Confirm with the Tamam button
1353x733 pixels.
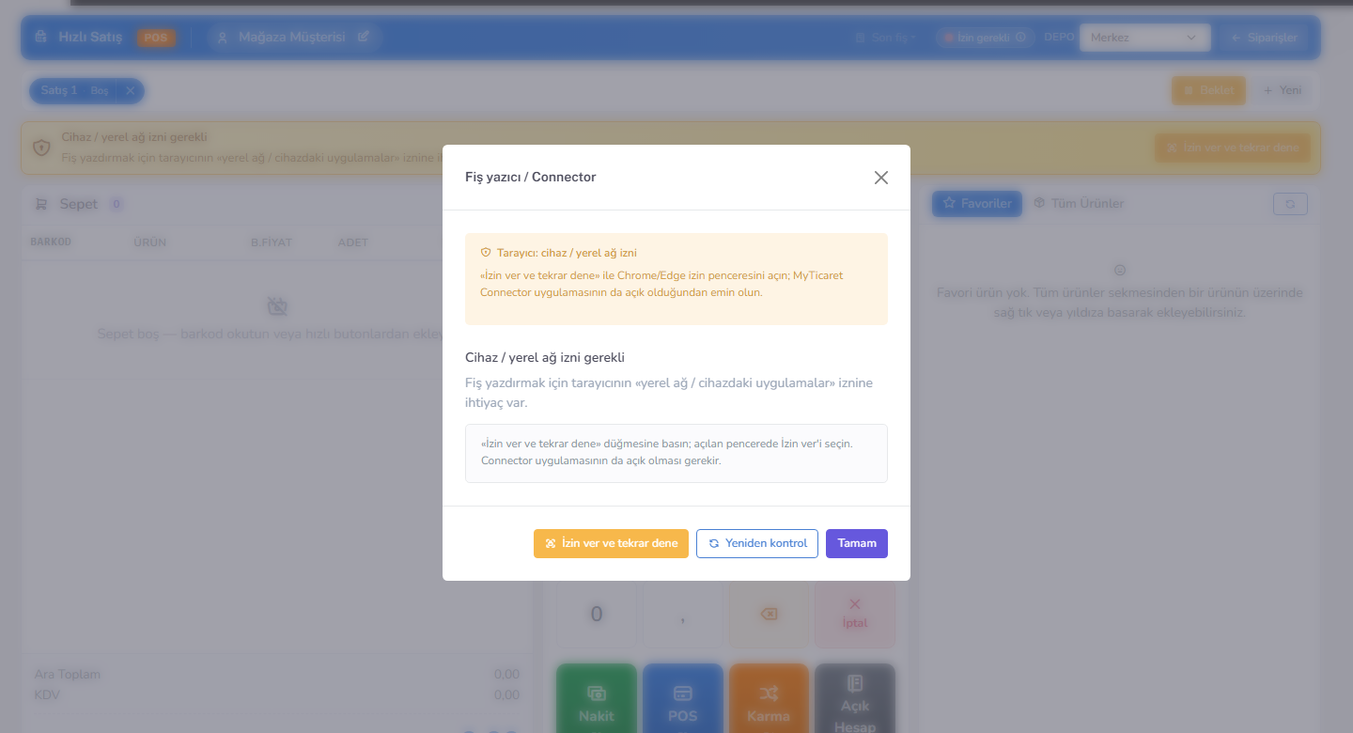click(x=857, y=543)
